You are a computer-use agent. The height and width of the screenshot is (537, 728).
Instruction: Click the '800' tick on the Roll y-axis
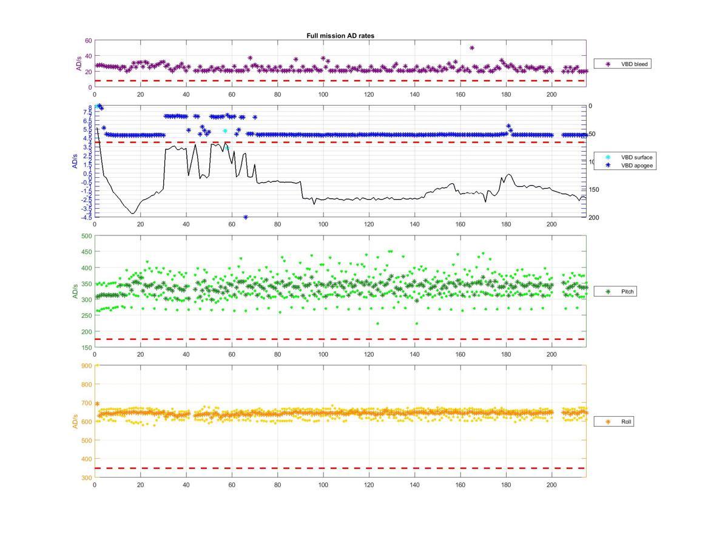(86, 384)
